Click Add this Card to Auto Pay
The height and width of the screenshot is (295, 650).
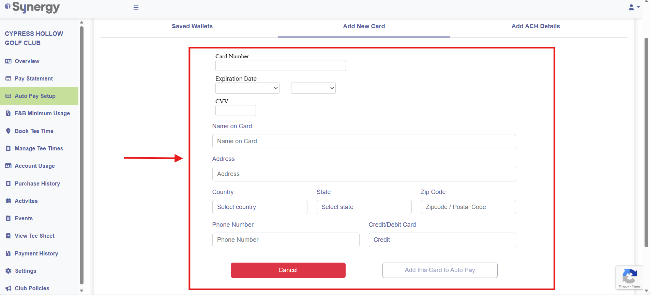(x=440, y=270)
